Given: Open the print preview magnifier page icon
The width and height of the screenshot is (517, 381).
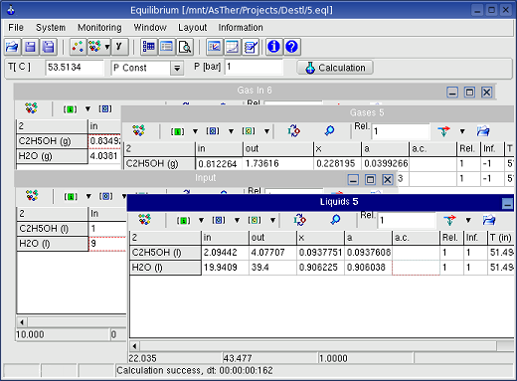Looking at the screenshot, I should tap(185, 47).
